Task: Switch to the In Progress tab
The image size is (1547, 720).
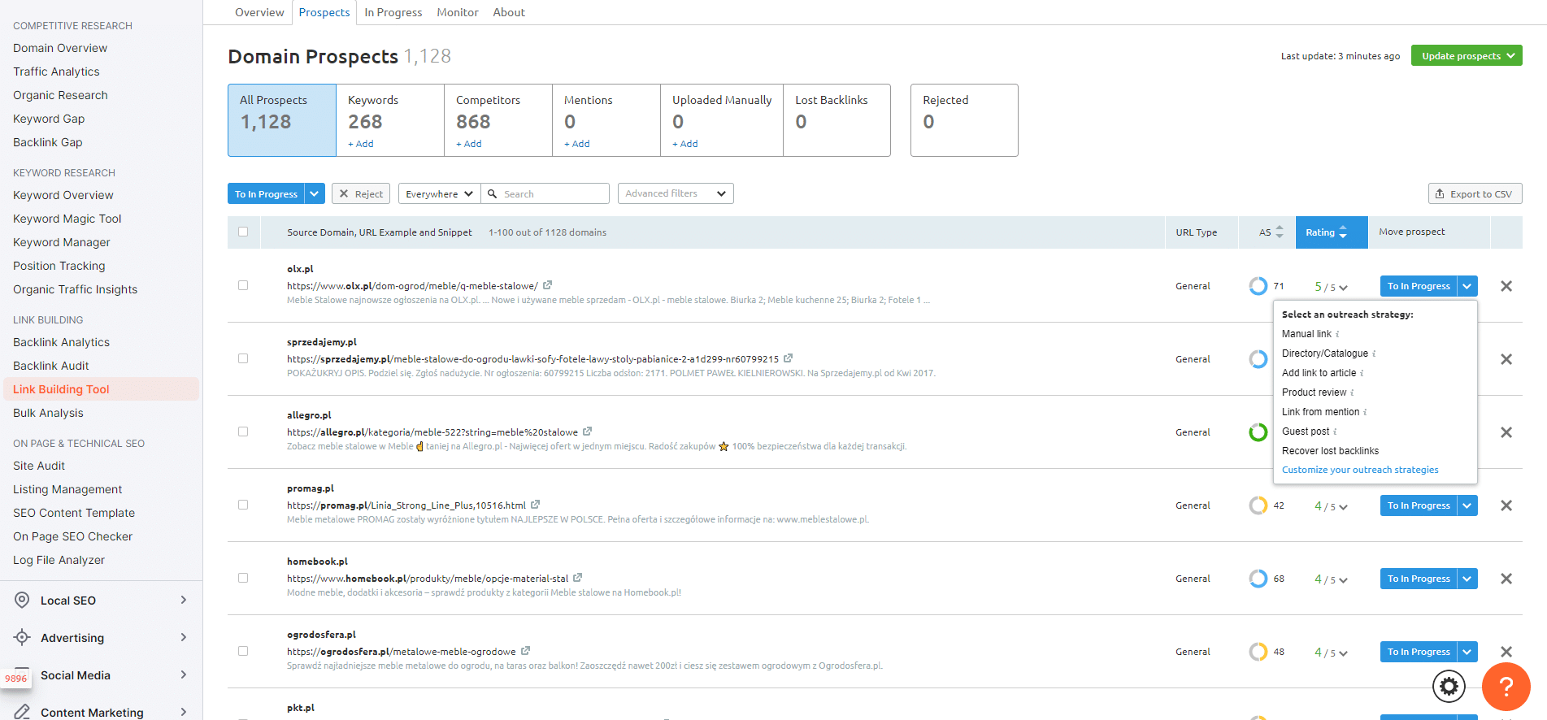Action: tap(393, 12)
